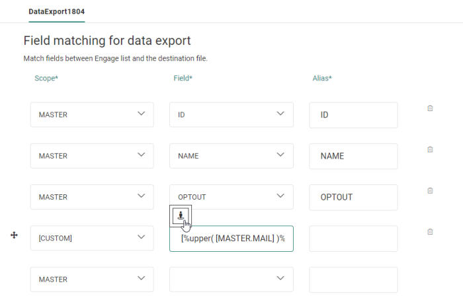
Task: Open the Field dropdown showing ID
Action: 231,115
